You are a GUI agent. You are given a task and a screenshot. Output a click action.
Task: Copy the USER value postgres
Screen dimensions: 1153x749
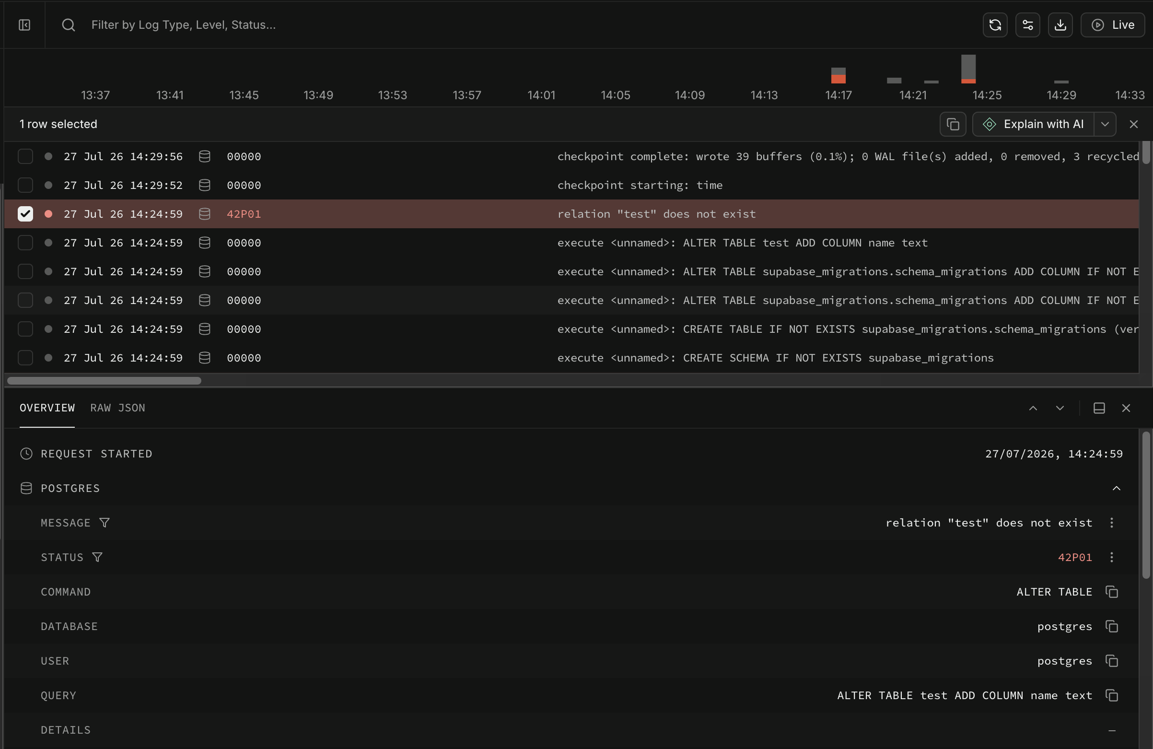(1111, 661)
